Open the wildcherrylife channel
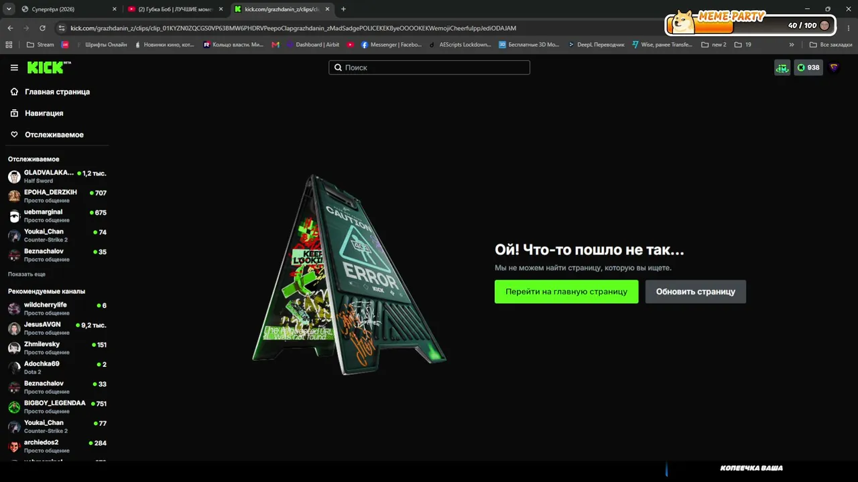 (57, 309)
